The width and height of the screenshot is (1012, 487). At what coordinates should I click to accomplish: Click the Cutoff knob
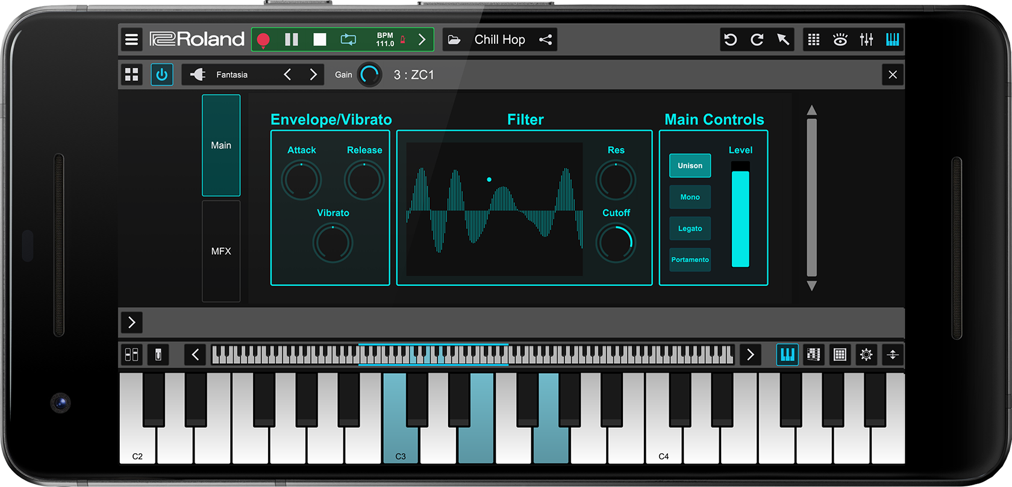[x=616, y=243]
